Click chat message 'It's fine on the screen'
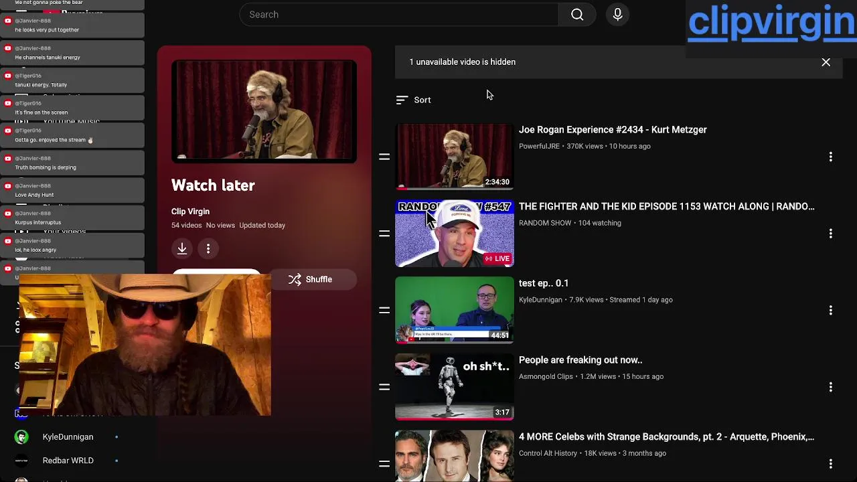 [x=42, y=112]
